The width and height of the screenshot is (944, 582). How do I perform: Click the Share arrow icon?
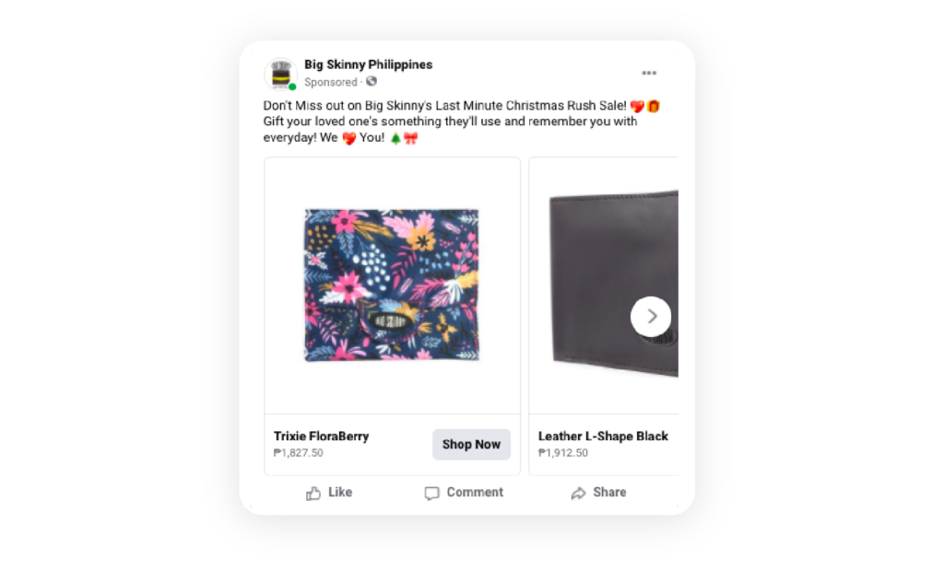(x=578, y=493)
